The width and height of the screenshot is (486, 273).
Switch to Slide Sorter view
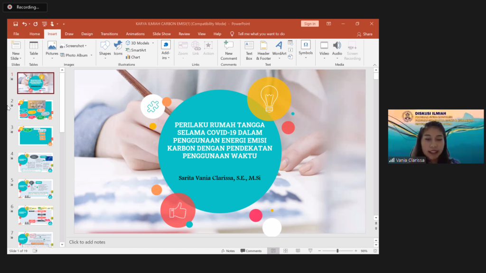pyautogui.click(x=286, y=251)
